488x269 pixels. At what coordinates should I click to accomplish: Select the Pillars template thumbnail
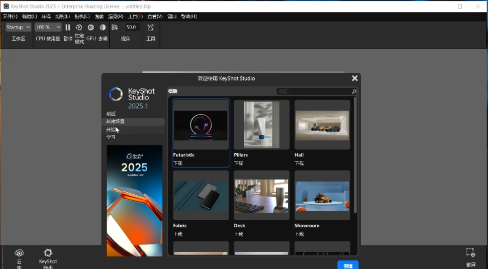coord(262,125)
